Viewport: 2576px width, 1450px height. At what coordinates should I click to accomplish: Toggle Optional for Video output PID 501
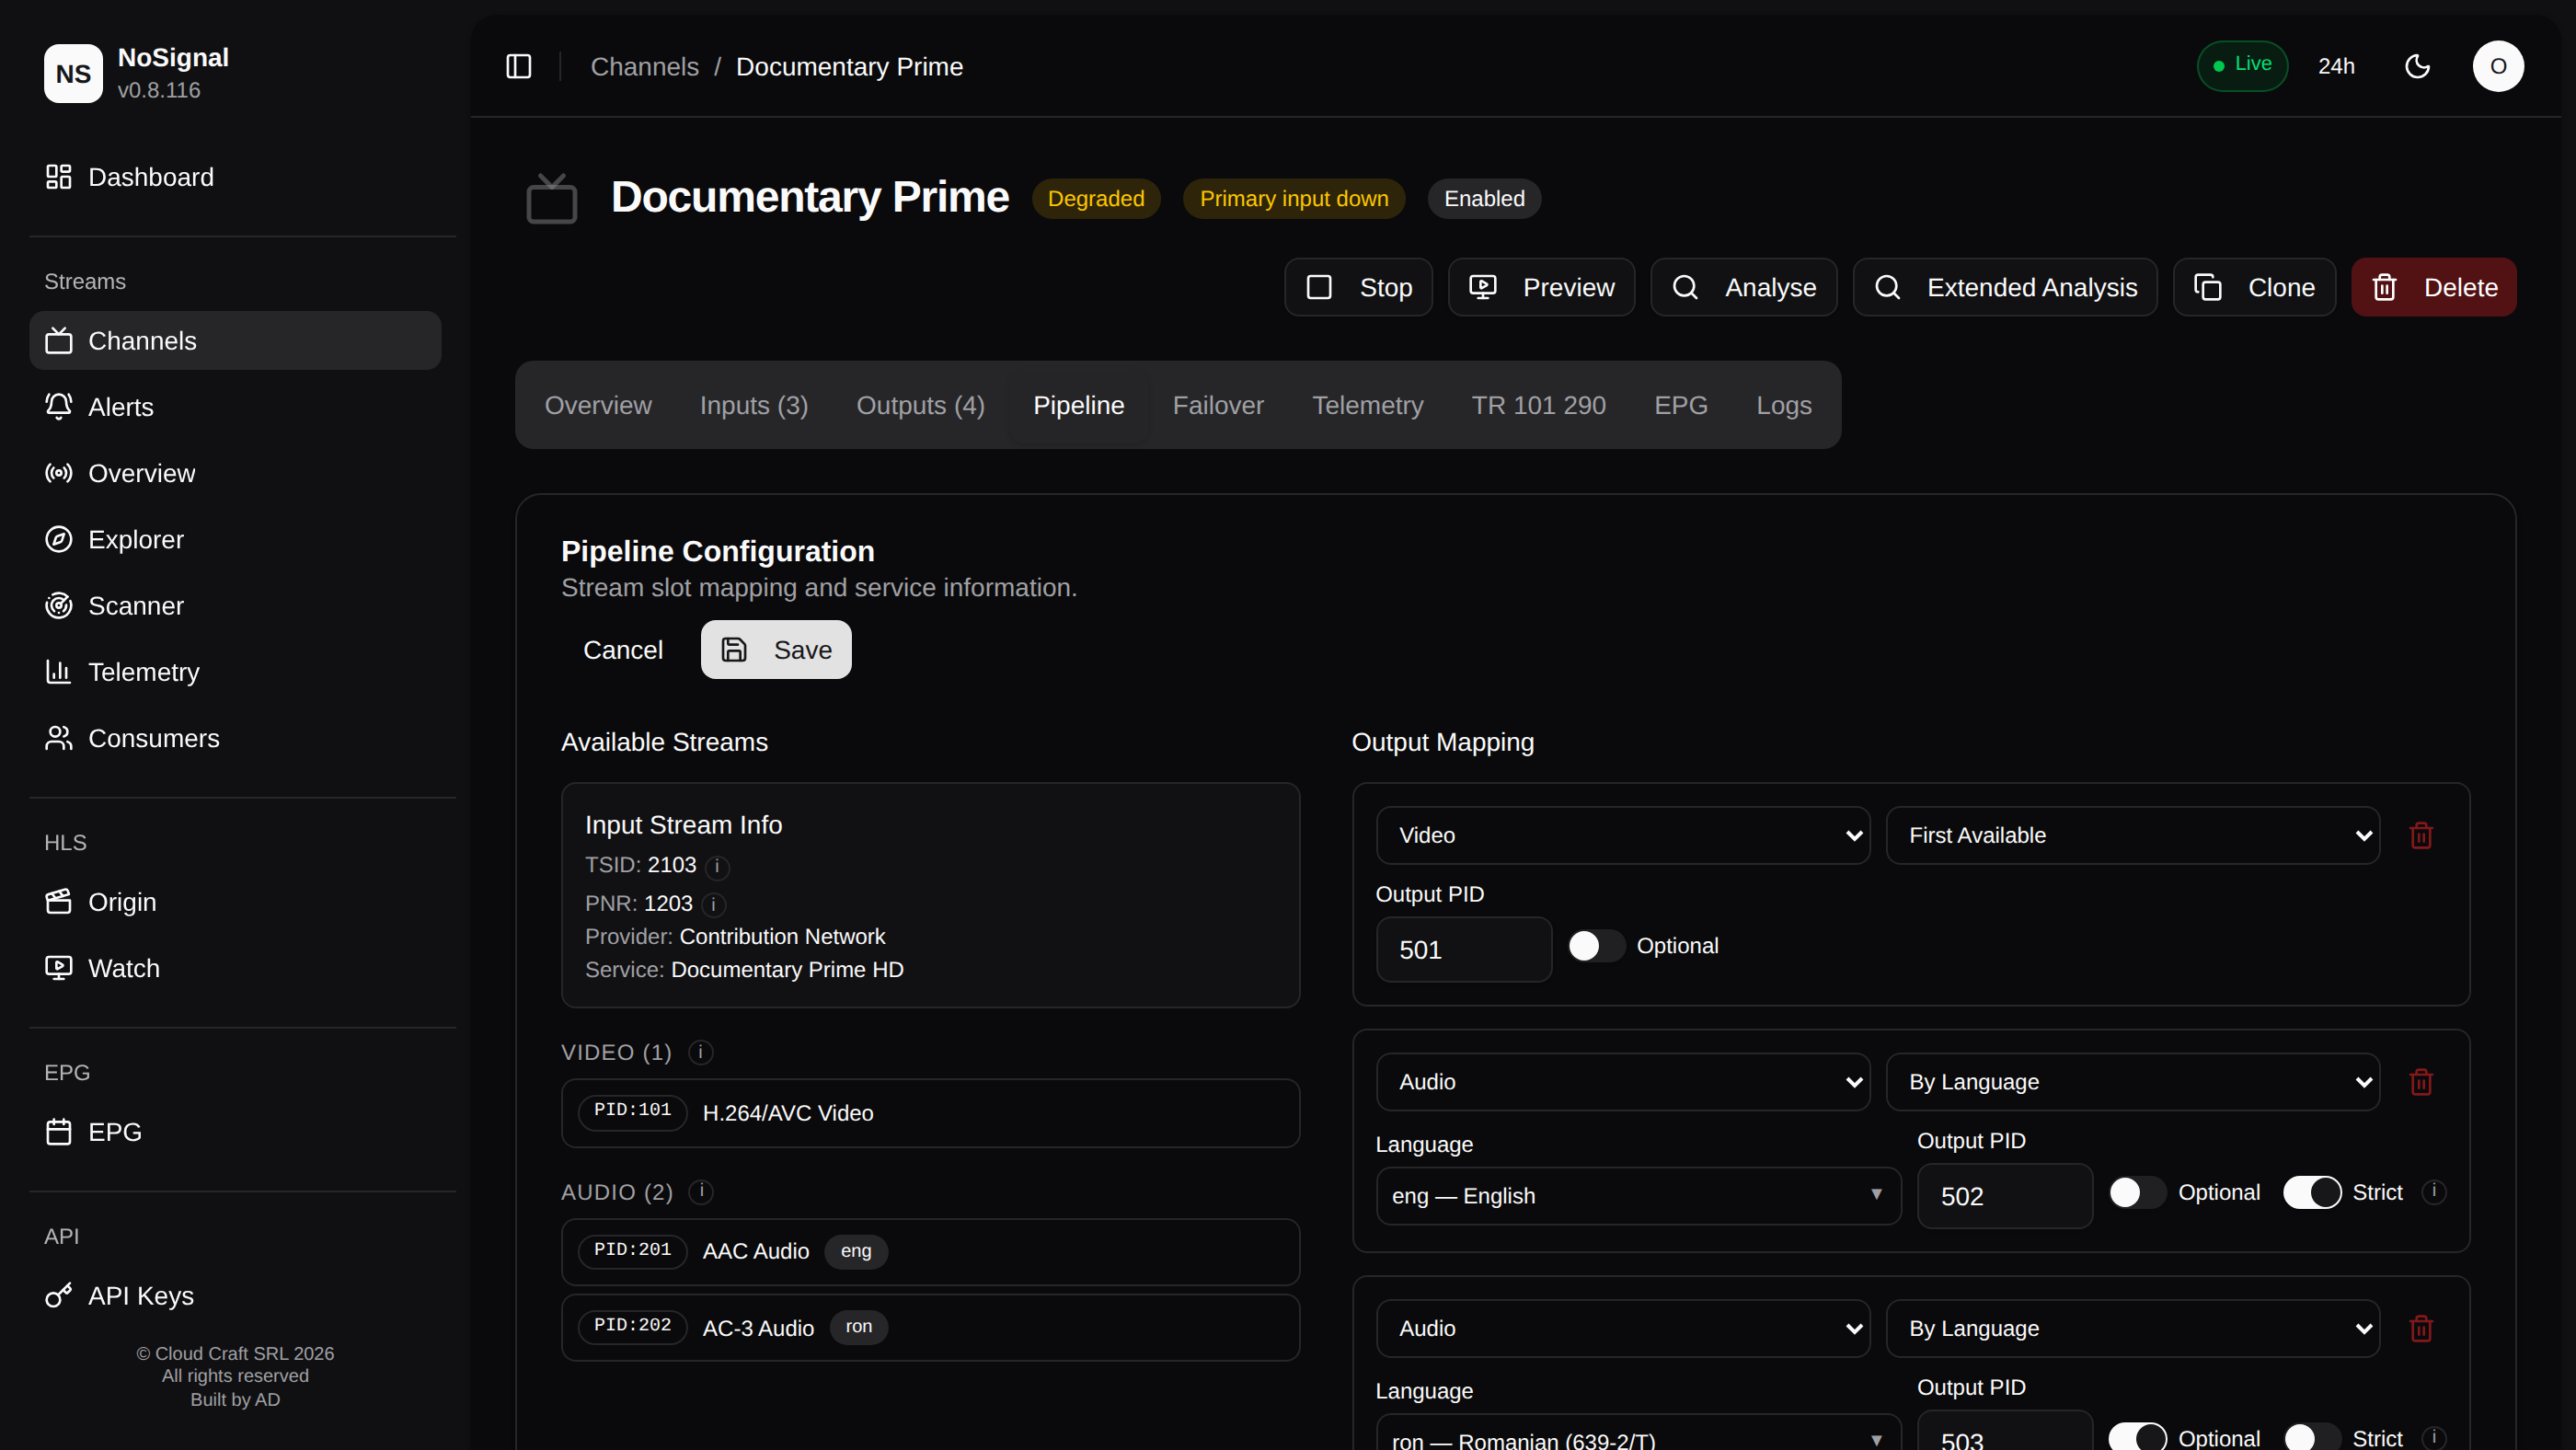pos(1596,946)
